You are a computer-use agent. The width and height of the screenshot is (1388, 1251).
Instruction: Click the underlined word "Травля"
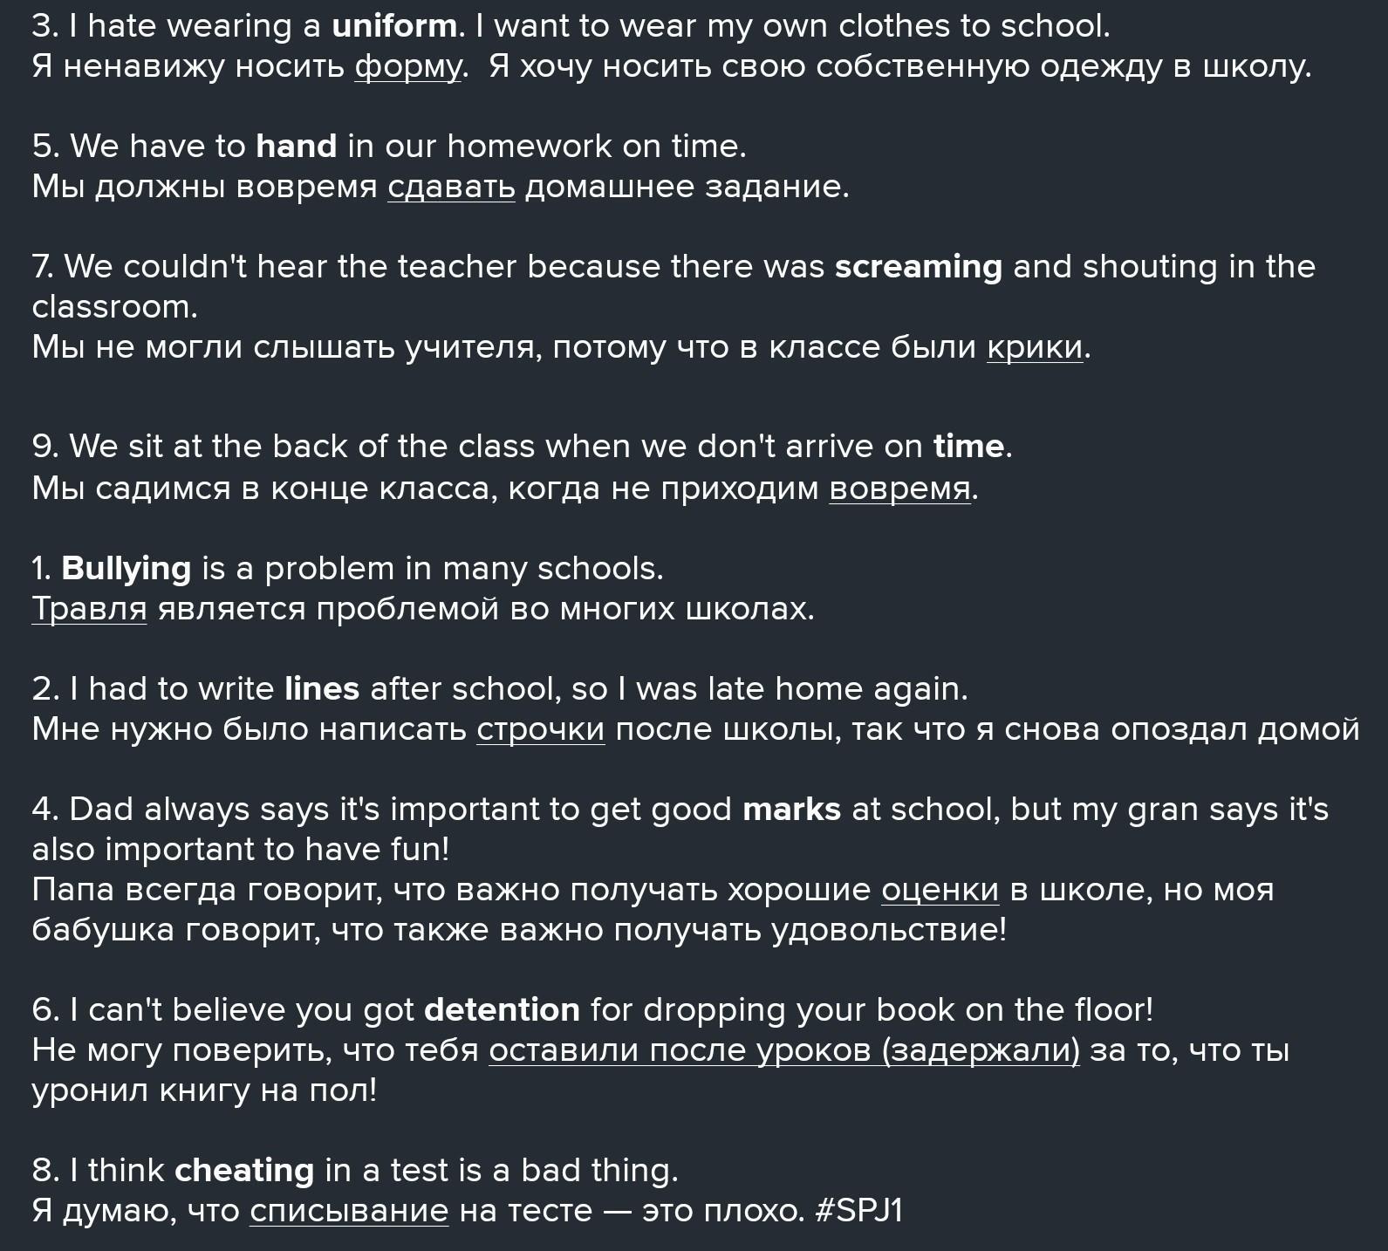[89, 609]
